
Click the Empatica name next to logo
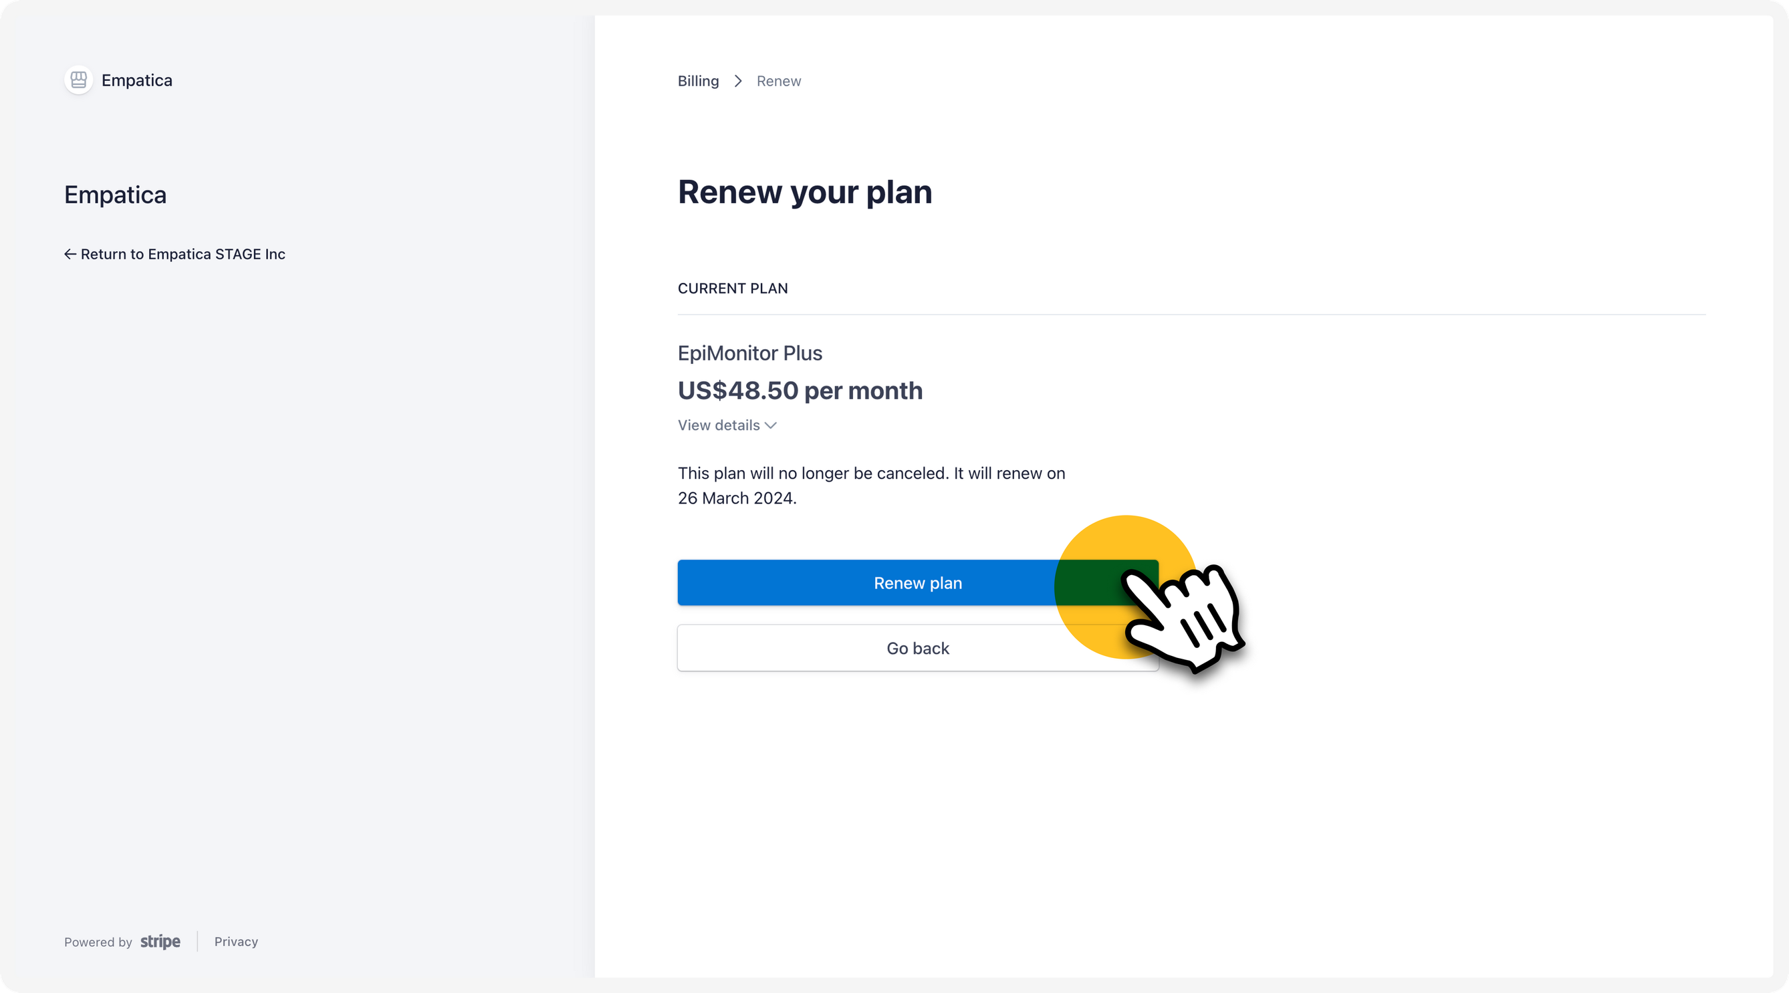137,80
